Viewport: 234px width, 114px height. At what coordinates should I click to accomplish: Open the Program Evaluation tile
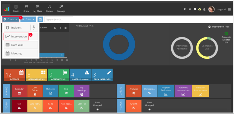tap(166, 91)
